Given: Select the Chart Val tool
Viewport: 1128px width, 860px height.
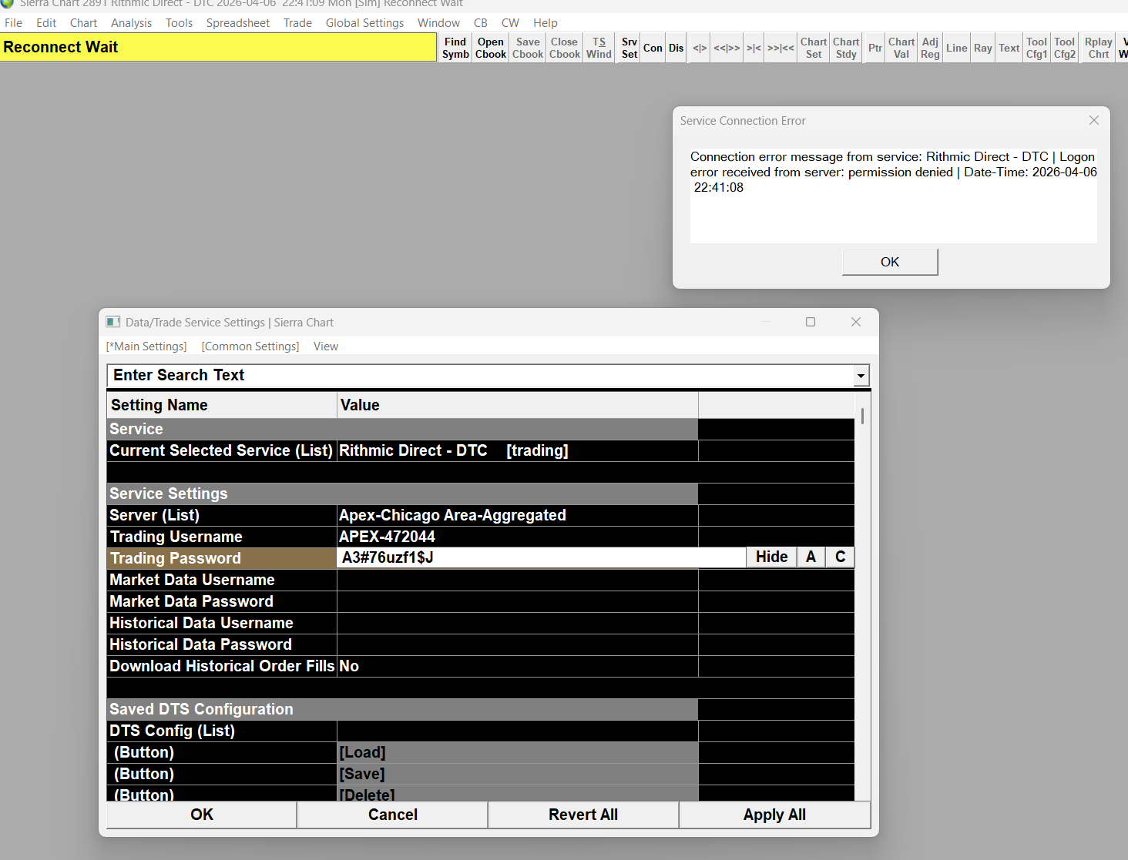Looking at the screenshot, I should [901, 48].
